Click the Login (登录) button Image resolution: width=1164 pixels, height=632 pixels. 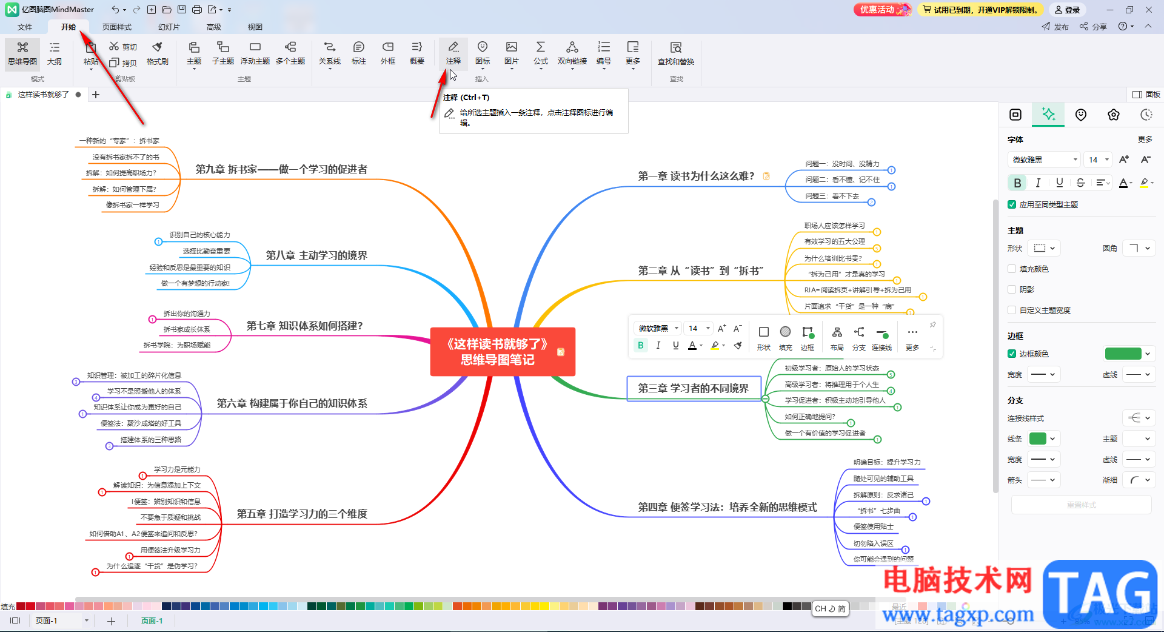click(x=1067, y=10)
